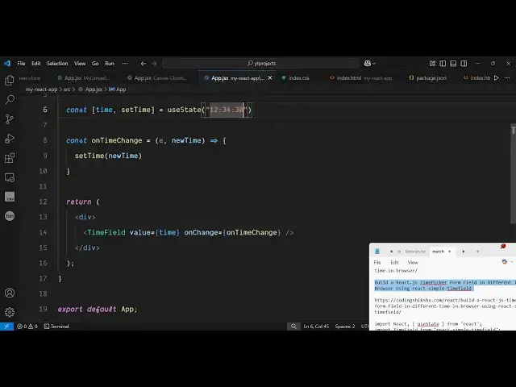Open the Remote Explorer view
Image resolution: width=516 pixels, height=387 pixels.
tap(10, 177)
